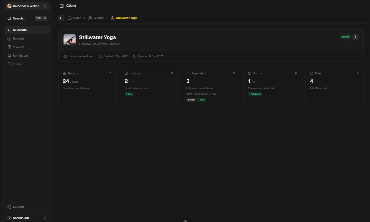Open Invoices card via its arrow icon
Viewport: 370px width, 222px height.
pyautogui.click(x=172, y=73)
